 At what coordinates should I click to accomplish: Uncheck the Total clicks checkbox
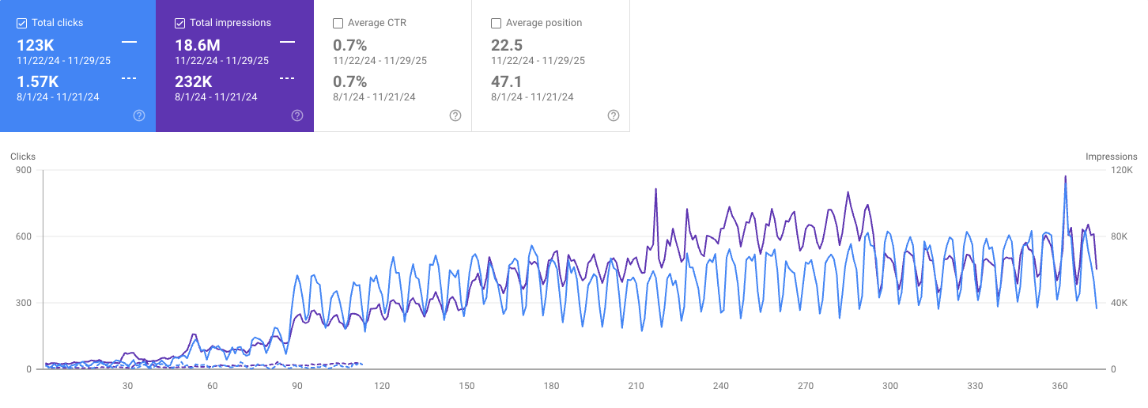(x=22, y=23)
